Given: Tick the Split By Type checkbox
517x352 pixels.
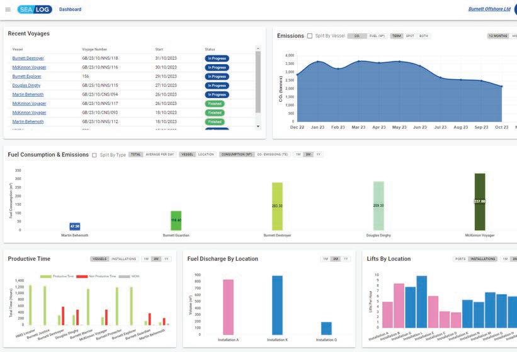Looking at the screenshot, I should pyautogui.click(x=94, y=155).
